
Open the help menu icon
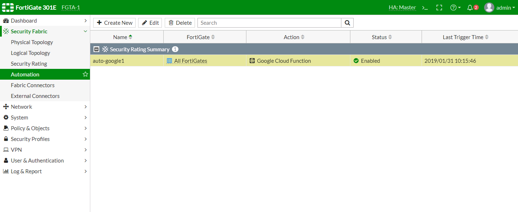455,8
